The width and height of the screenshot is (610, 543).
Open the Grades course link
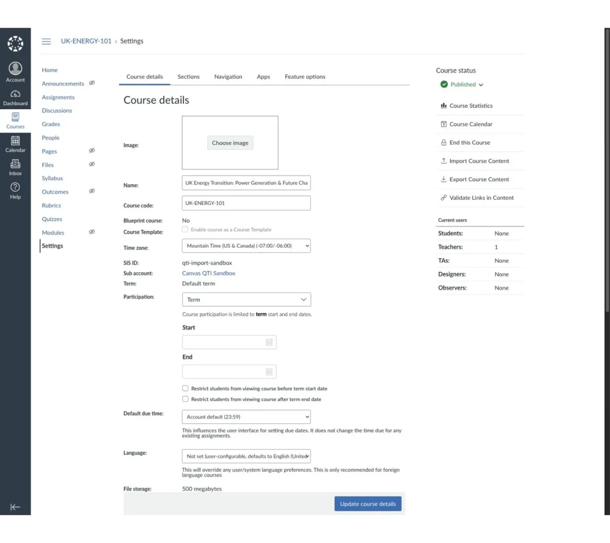click(x=51, y=124)
